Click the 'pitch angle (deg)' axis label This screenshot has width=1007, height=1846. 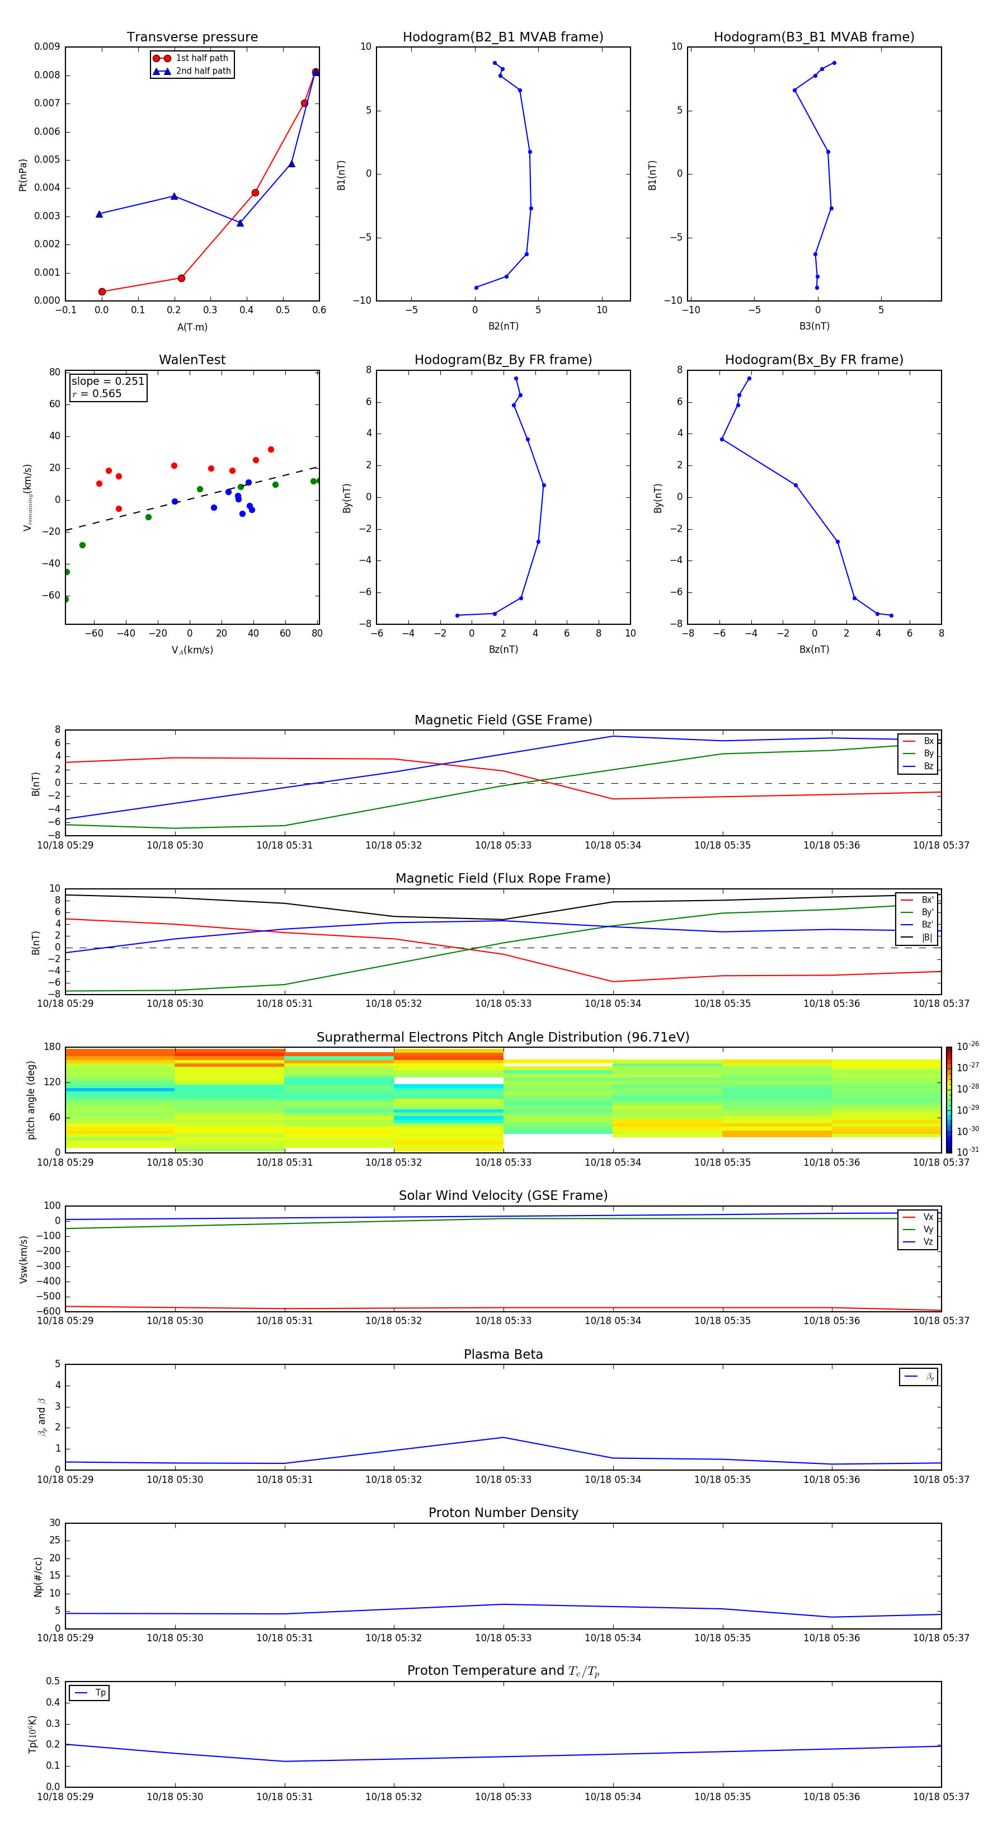[x=31, y=1099]
